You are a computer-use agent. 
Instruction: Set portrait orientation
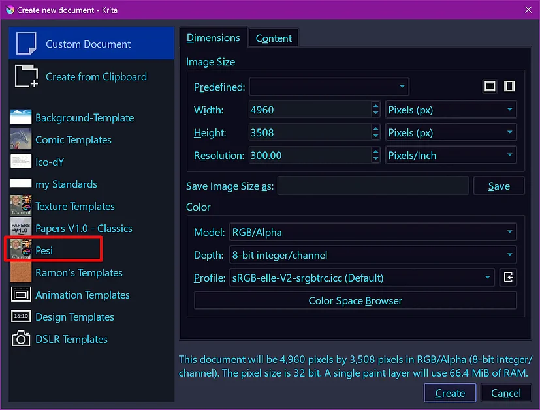509,86
